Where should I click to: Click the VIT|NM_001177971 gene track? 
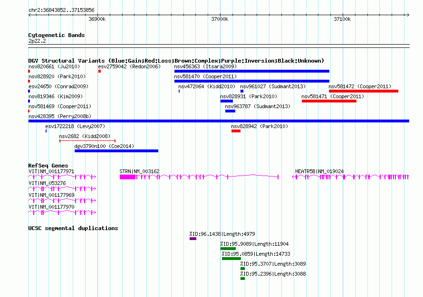coord(62,177)
